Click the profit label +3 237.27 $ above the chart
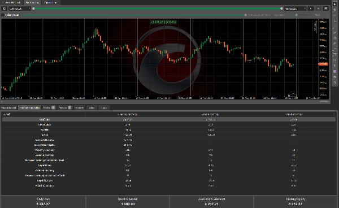 click(x=164, y=22)
